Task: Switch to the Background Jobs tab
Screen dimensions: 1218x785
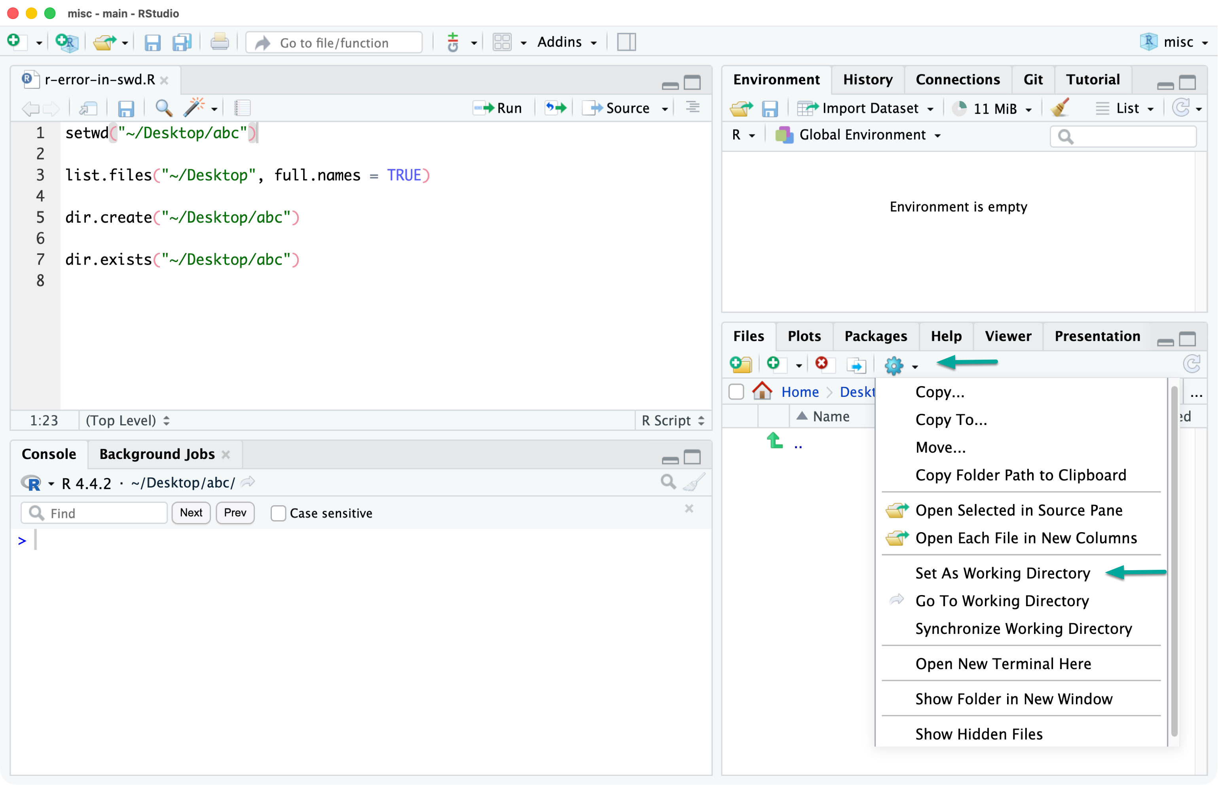Action: [x=157, y=454]
